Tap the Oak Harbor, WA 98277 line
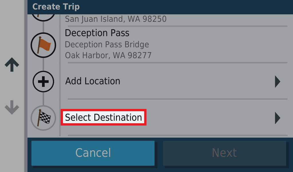The height and width of the screenshot is (172, 293). [108, 55]
